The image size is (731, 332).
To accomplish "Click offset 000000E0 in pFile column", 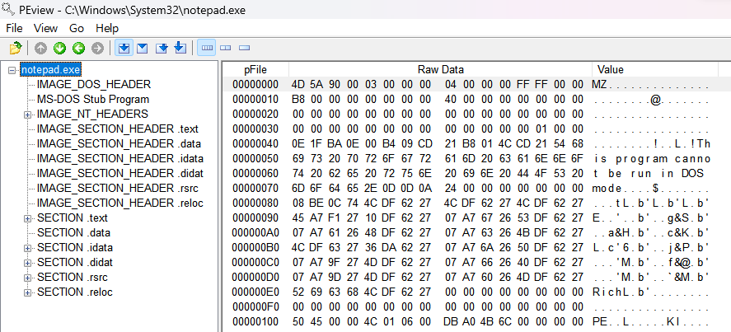I will (255, 292).
